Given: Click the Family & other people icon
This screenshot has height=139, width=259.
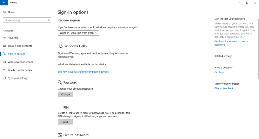Looking at the screenshot, I should (x=4, y=70).
